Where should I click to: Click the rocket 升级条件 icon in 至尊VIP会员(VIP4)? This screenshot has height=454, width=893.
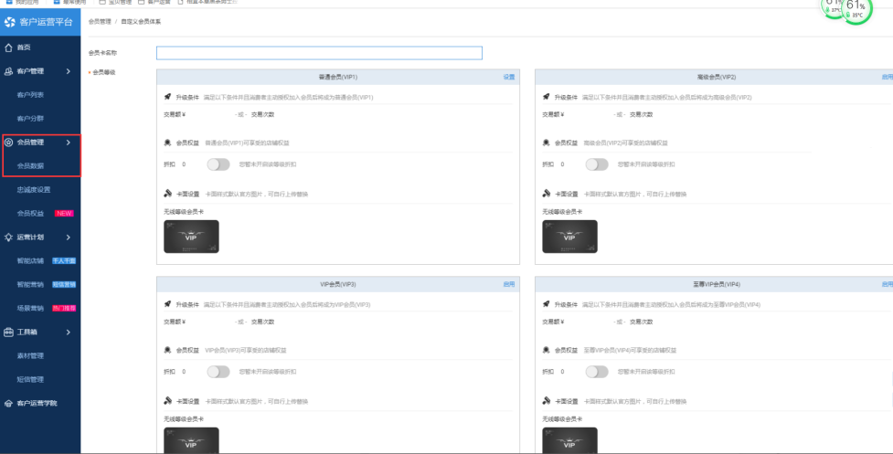pos(547,304)
